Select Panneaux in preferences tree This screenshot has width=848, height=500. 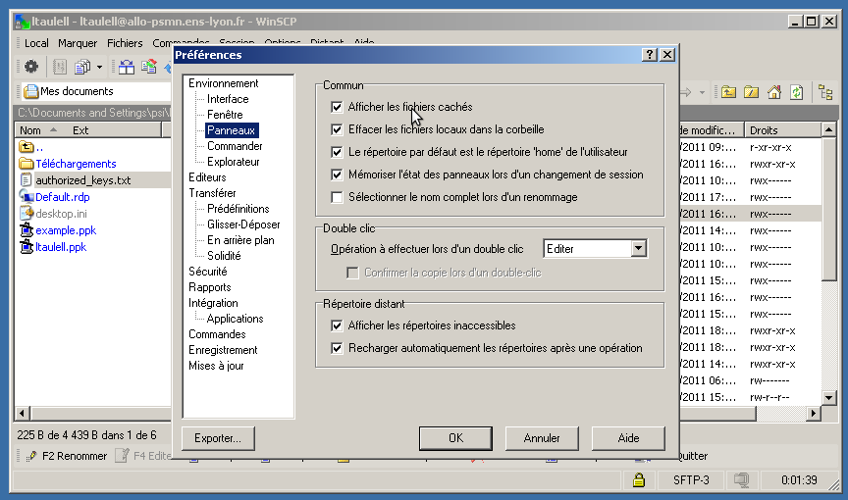tap(232, 130)
